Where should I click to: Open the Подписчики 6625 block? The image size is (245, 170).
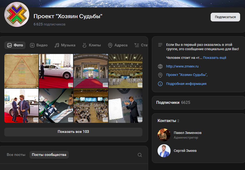pos(198,103)
